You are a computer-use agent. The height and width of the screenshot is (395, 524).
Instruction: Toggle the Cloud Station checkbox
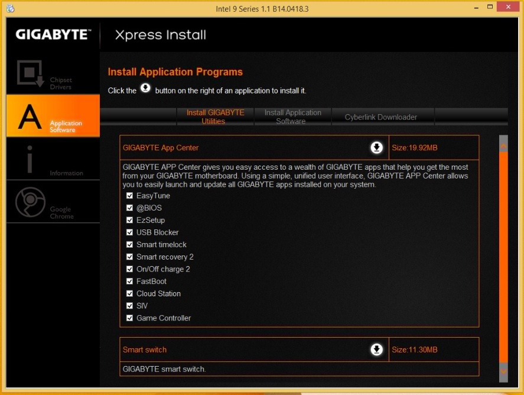(x=129, y=294)
